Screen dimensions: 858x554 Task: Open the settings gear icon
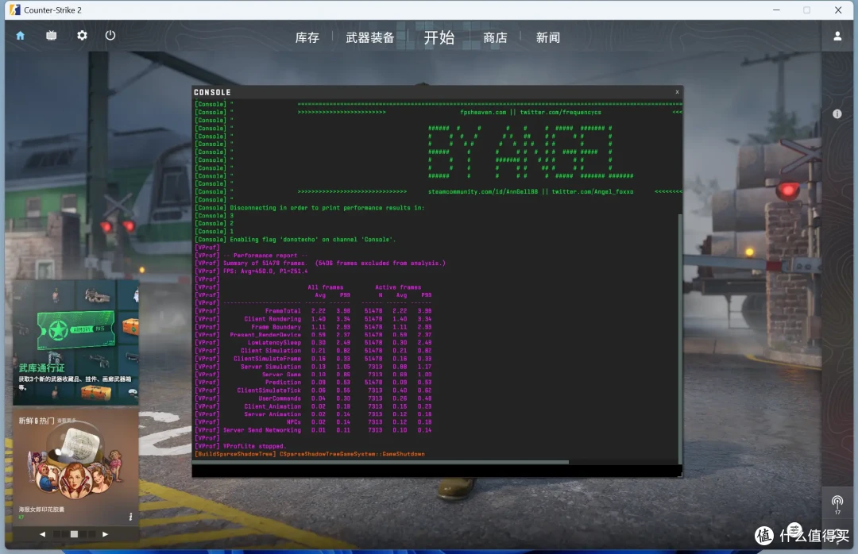82,36
